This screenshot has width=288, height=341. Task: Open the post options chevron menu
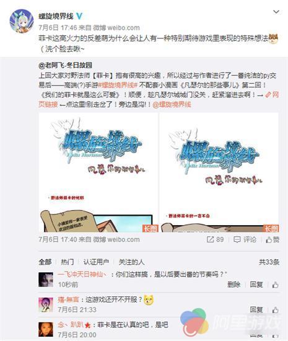276,12
